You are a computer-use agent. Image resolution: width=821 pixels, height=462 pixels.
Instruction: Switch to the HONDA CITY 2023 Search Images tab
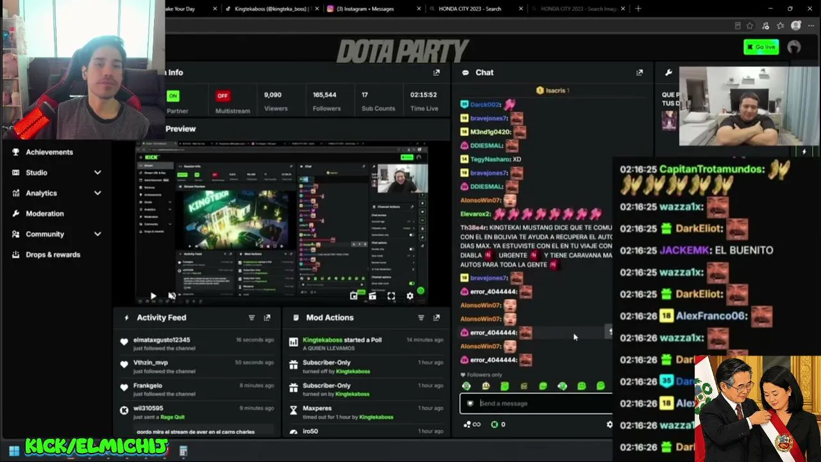579,9
